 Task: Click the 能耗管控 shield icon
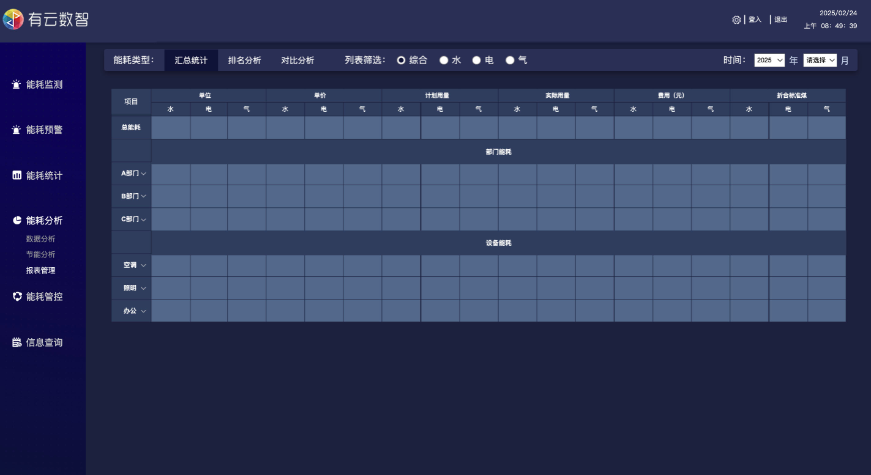tap(17, 296)
